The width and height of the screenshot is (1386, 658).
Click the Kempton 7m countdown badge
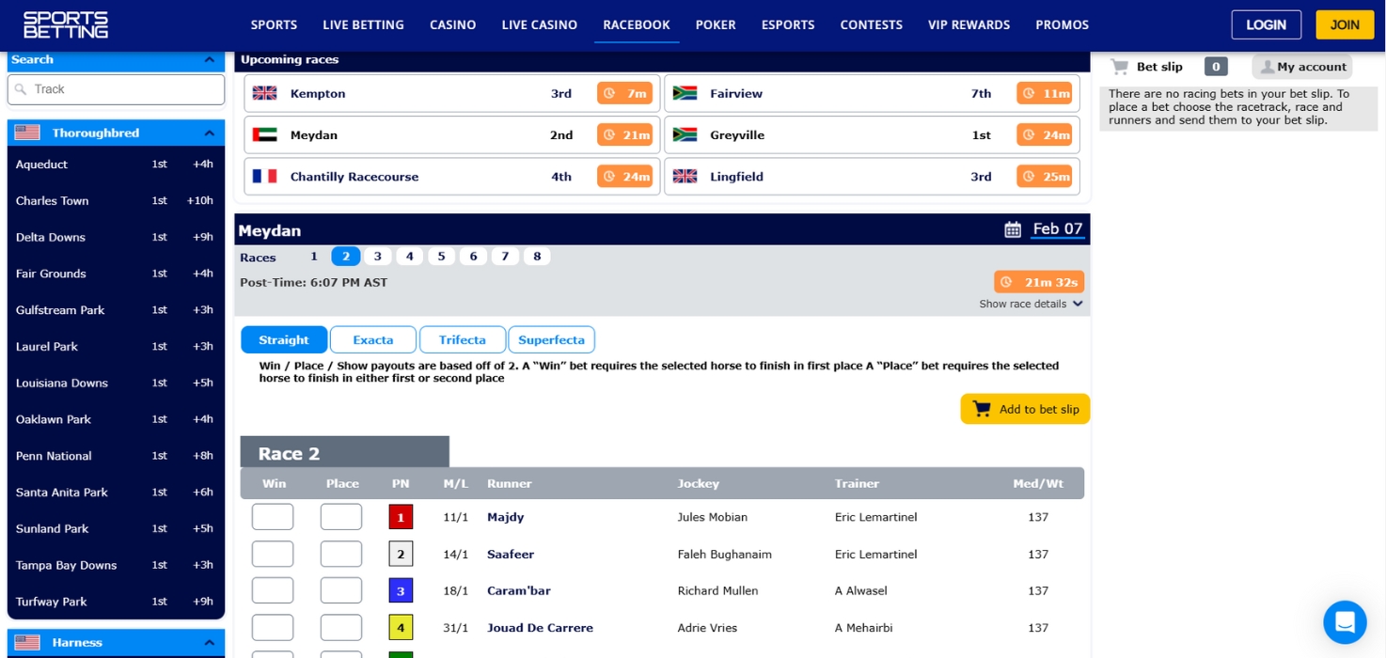[625, 93]
